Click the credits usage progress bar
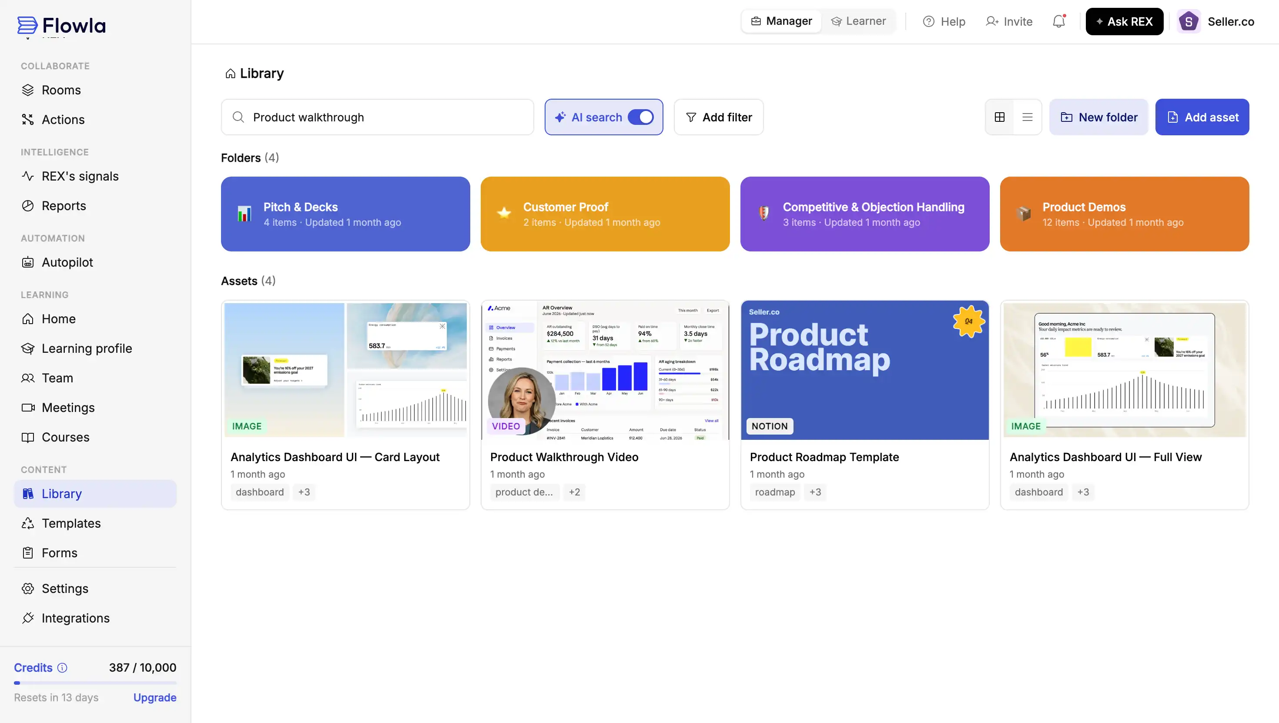Image resolution: width=1279 pixels, height=723 pixels. (x=95, y=683)
